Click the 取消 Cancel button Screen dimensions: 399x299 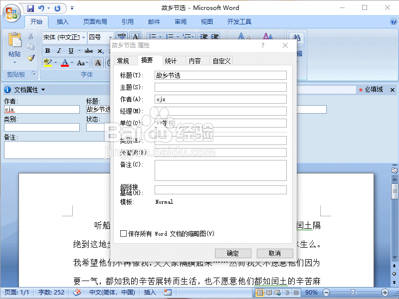[275, 253]
